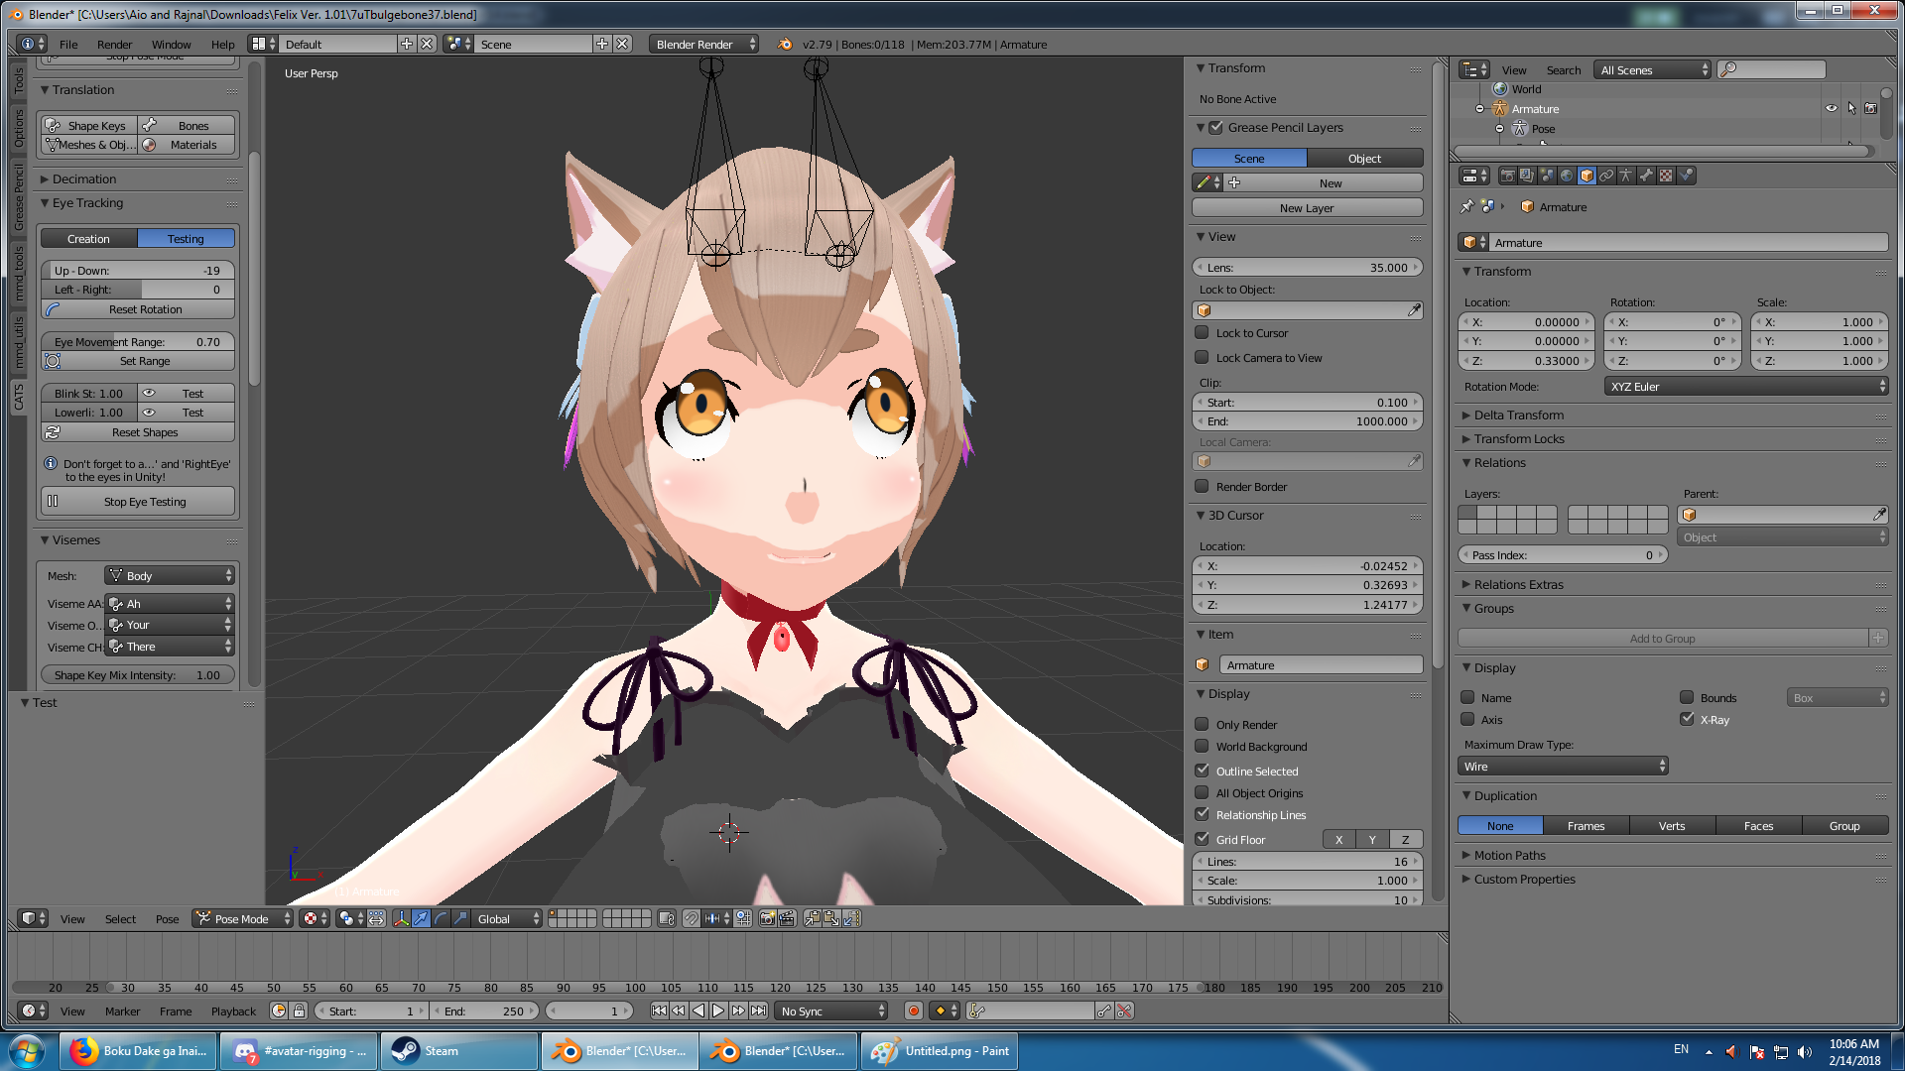Click the grease pencil add (plus) icon

[x=1234, y=182]
